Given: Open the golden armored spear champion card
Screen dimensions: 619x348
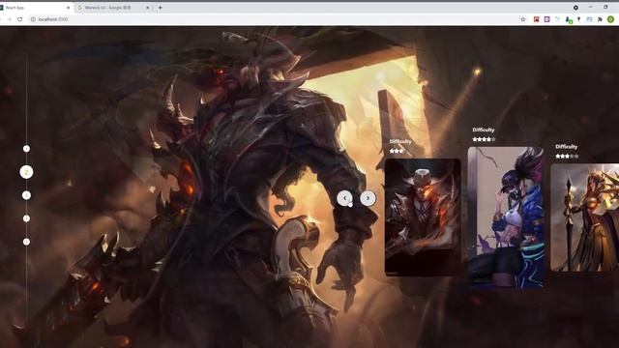Looking at the screenshot, I should click(584, 217).
